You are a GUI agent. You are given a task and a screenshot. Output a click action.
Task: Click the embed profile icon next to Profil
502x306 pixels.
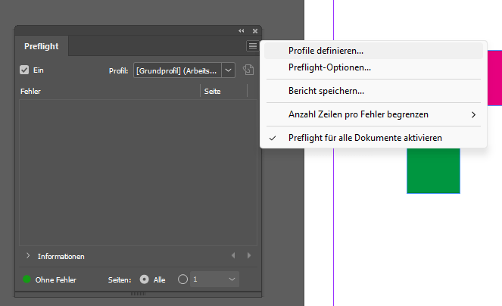[x=248, y=70]
